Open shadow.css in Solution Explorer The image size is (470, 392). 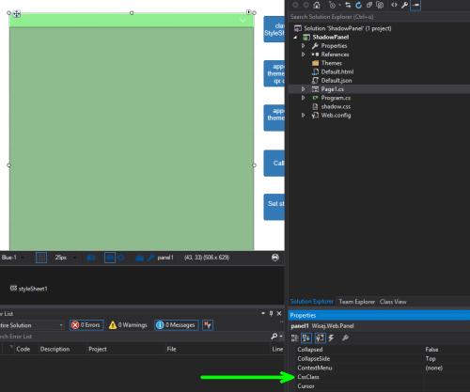pos(336,107)
